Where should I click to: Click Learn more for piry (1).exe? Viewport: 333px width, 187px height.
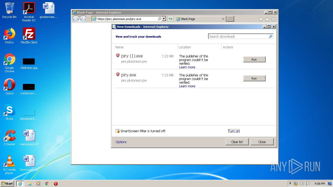187,67
